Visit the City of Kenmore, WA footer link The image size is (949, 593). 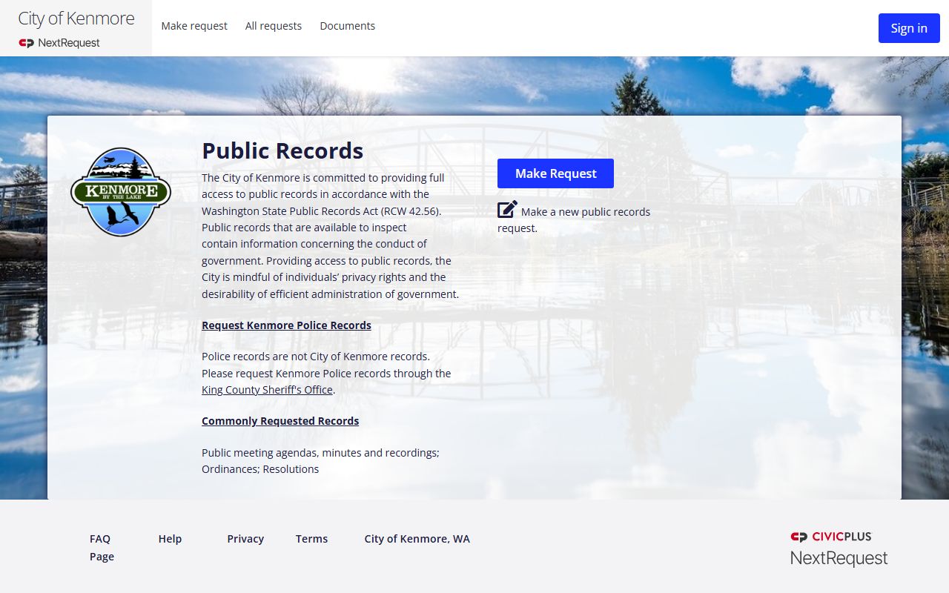(x=417, y=539)
